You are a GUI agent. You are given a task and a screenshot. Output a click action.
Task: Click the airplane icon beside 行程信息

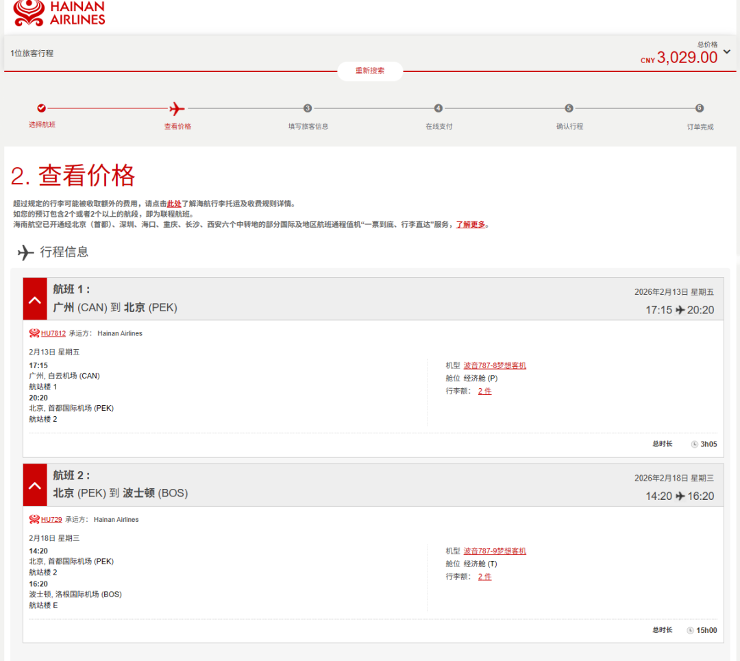pos(26,252)
